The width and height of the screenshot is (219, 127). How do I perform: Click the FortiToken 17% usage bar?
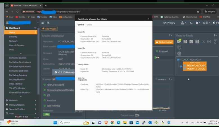tap(62, 114)
